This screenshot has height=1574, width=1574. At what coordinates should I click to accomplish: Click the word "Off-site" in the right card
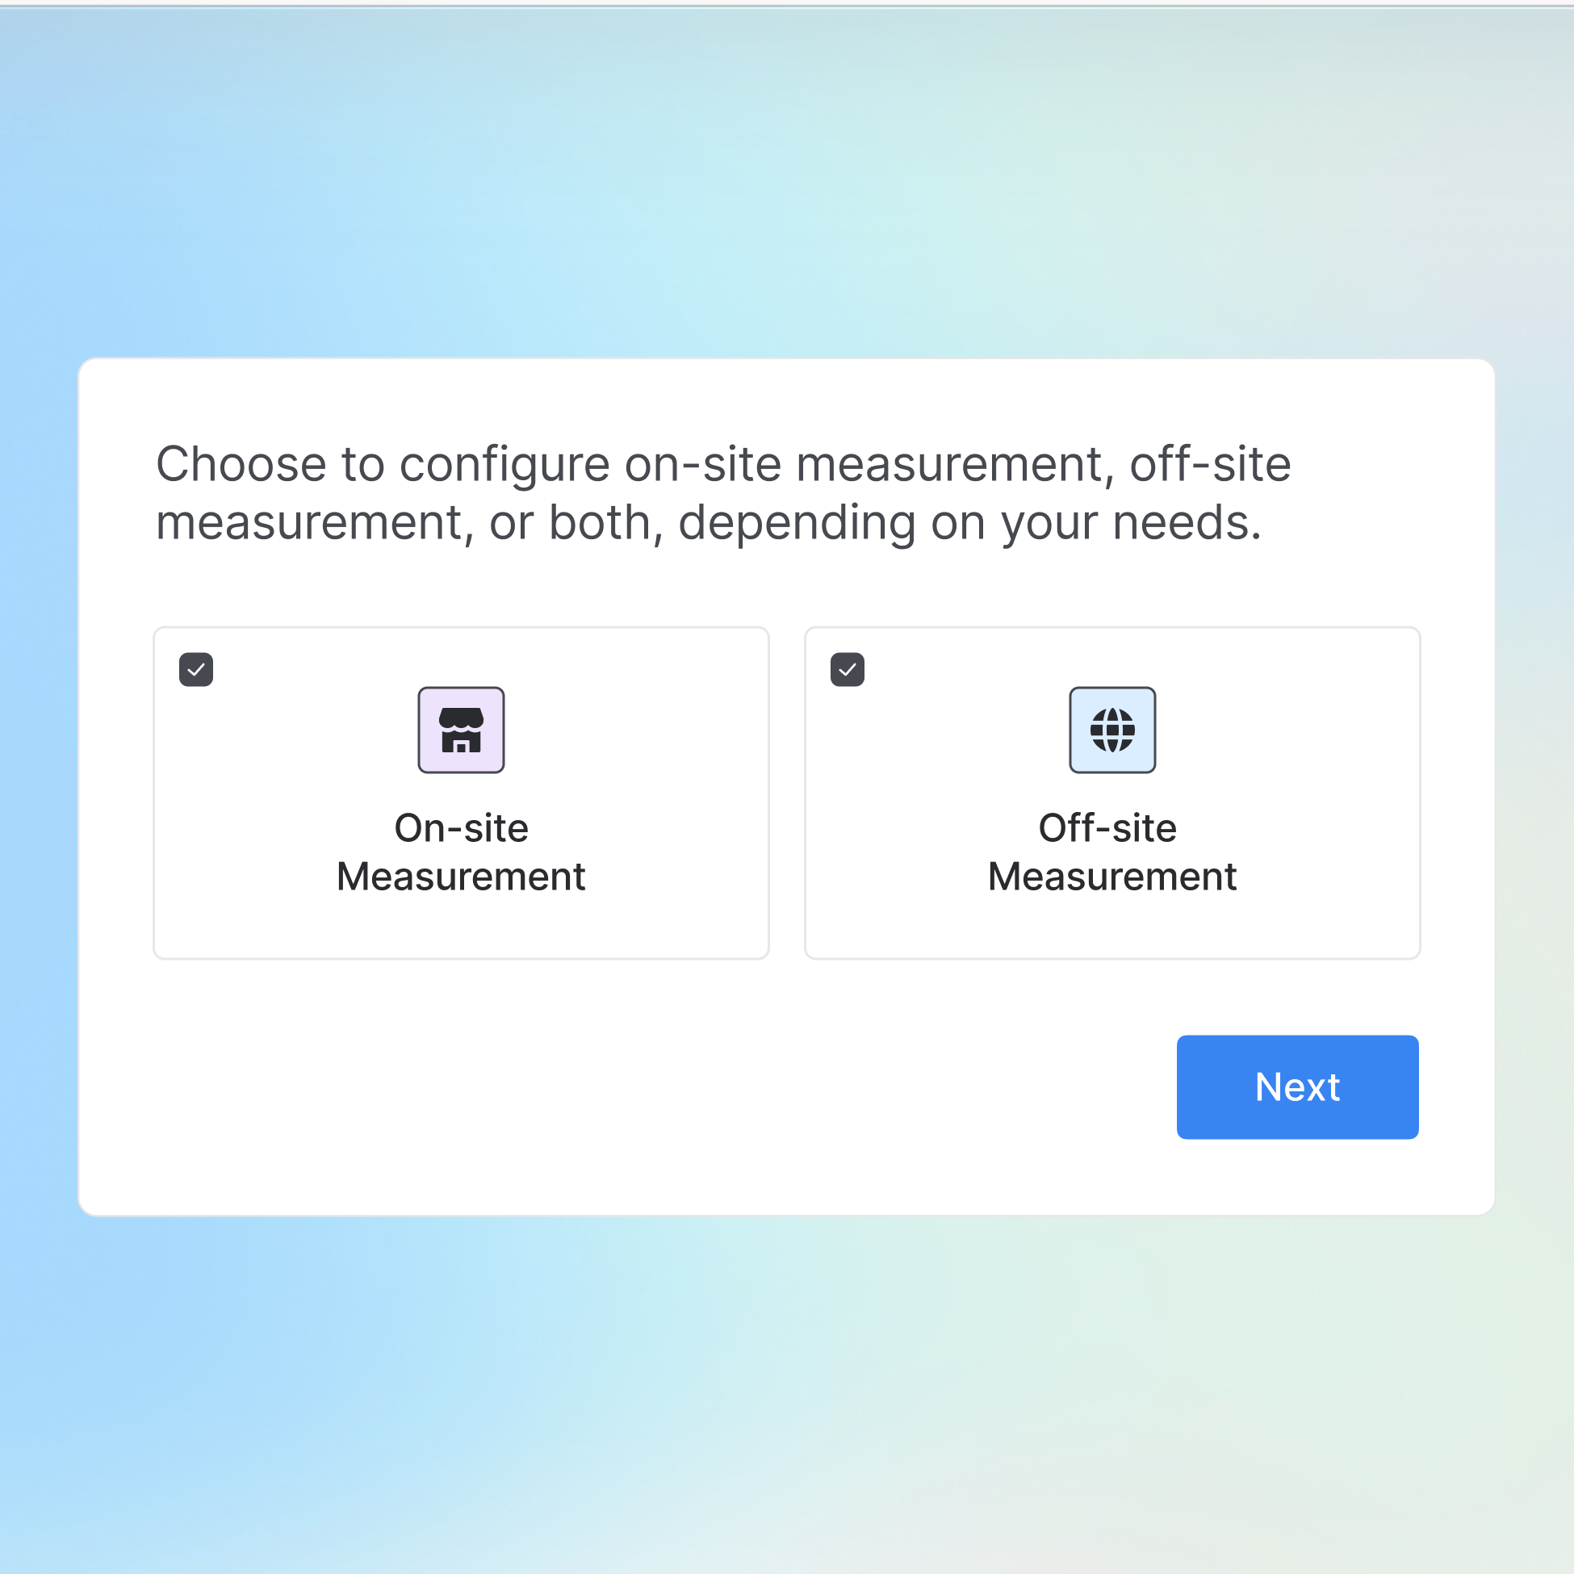tap(1107, 828)
